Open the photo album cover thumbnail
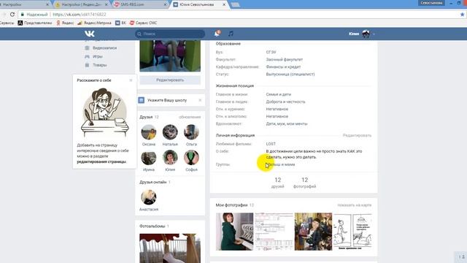This screenshot has width=467, height=263. tap(170, 248)
